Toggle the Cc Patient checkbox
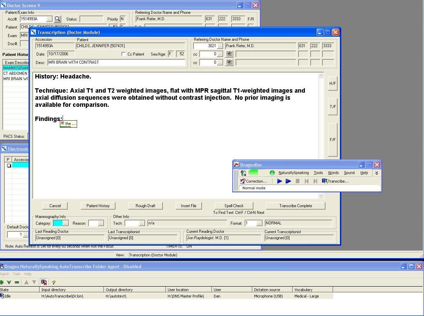Viewport: 424px width, 316px height. (x=124, y=54)
